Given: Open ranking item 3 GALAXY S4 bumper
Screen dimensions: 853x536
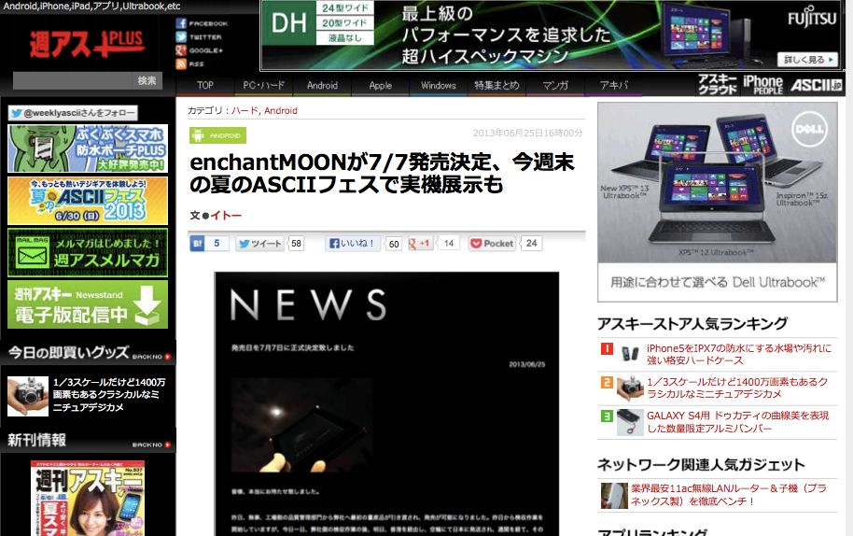Looking at the screenshot, I should pyautogui.click(x=737, y=422).
